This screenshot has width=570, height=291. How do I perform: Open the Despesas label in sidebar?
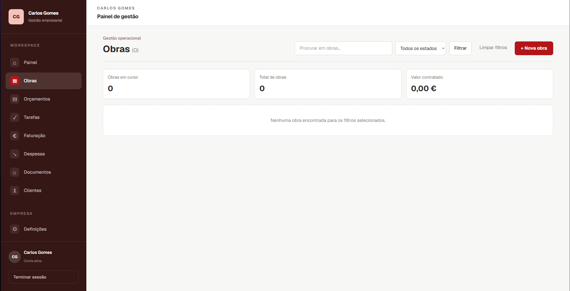[34, 154]
